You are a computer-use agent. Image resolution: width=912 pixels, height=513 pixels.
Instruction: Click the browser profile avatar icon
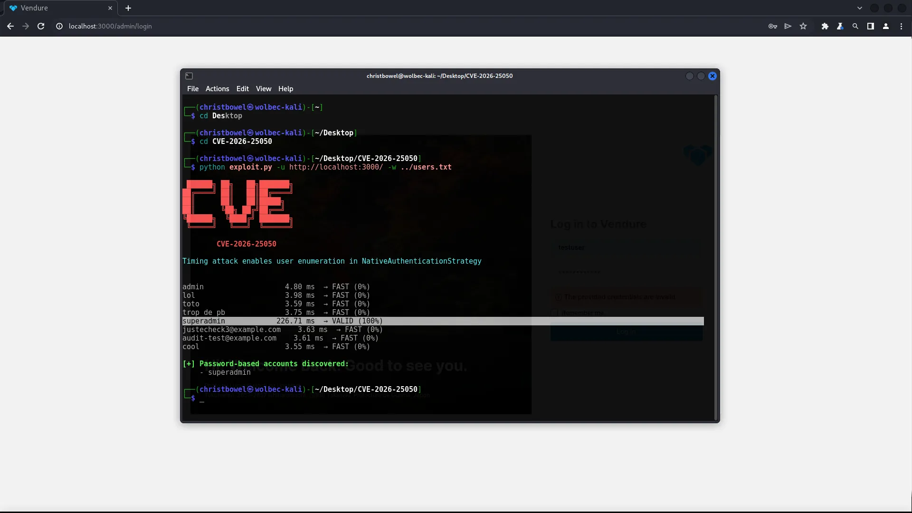pyautogui.click(x=885, y=26)
